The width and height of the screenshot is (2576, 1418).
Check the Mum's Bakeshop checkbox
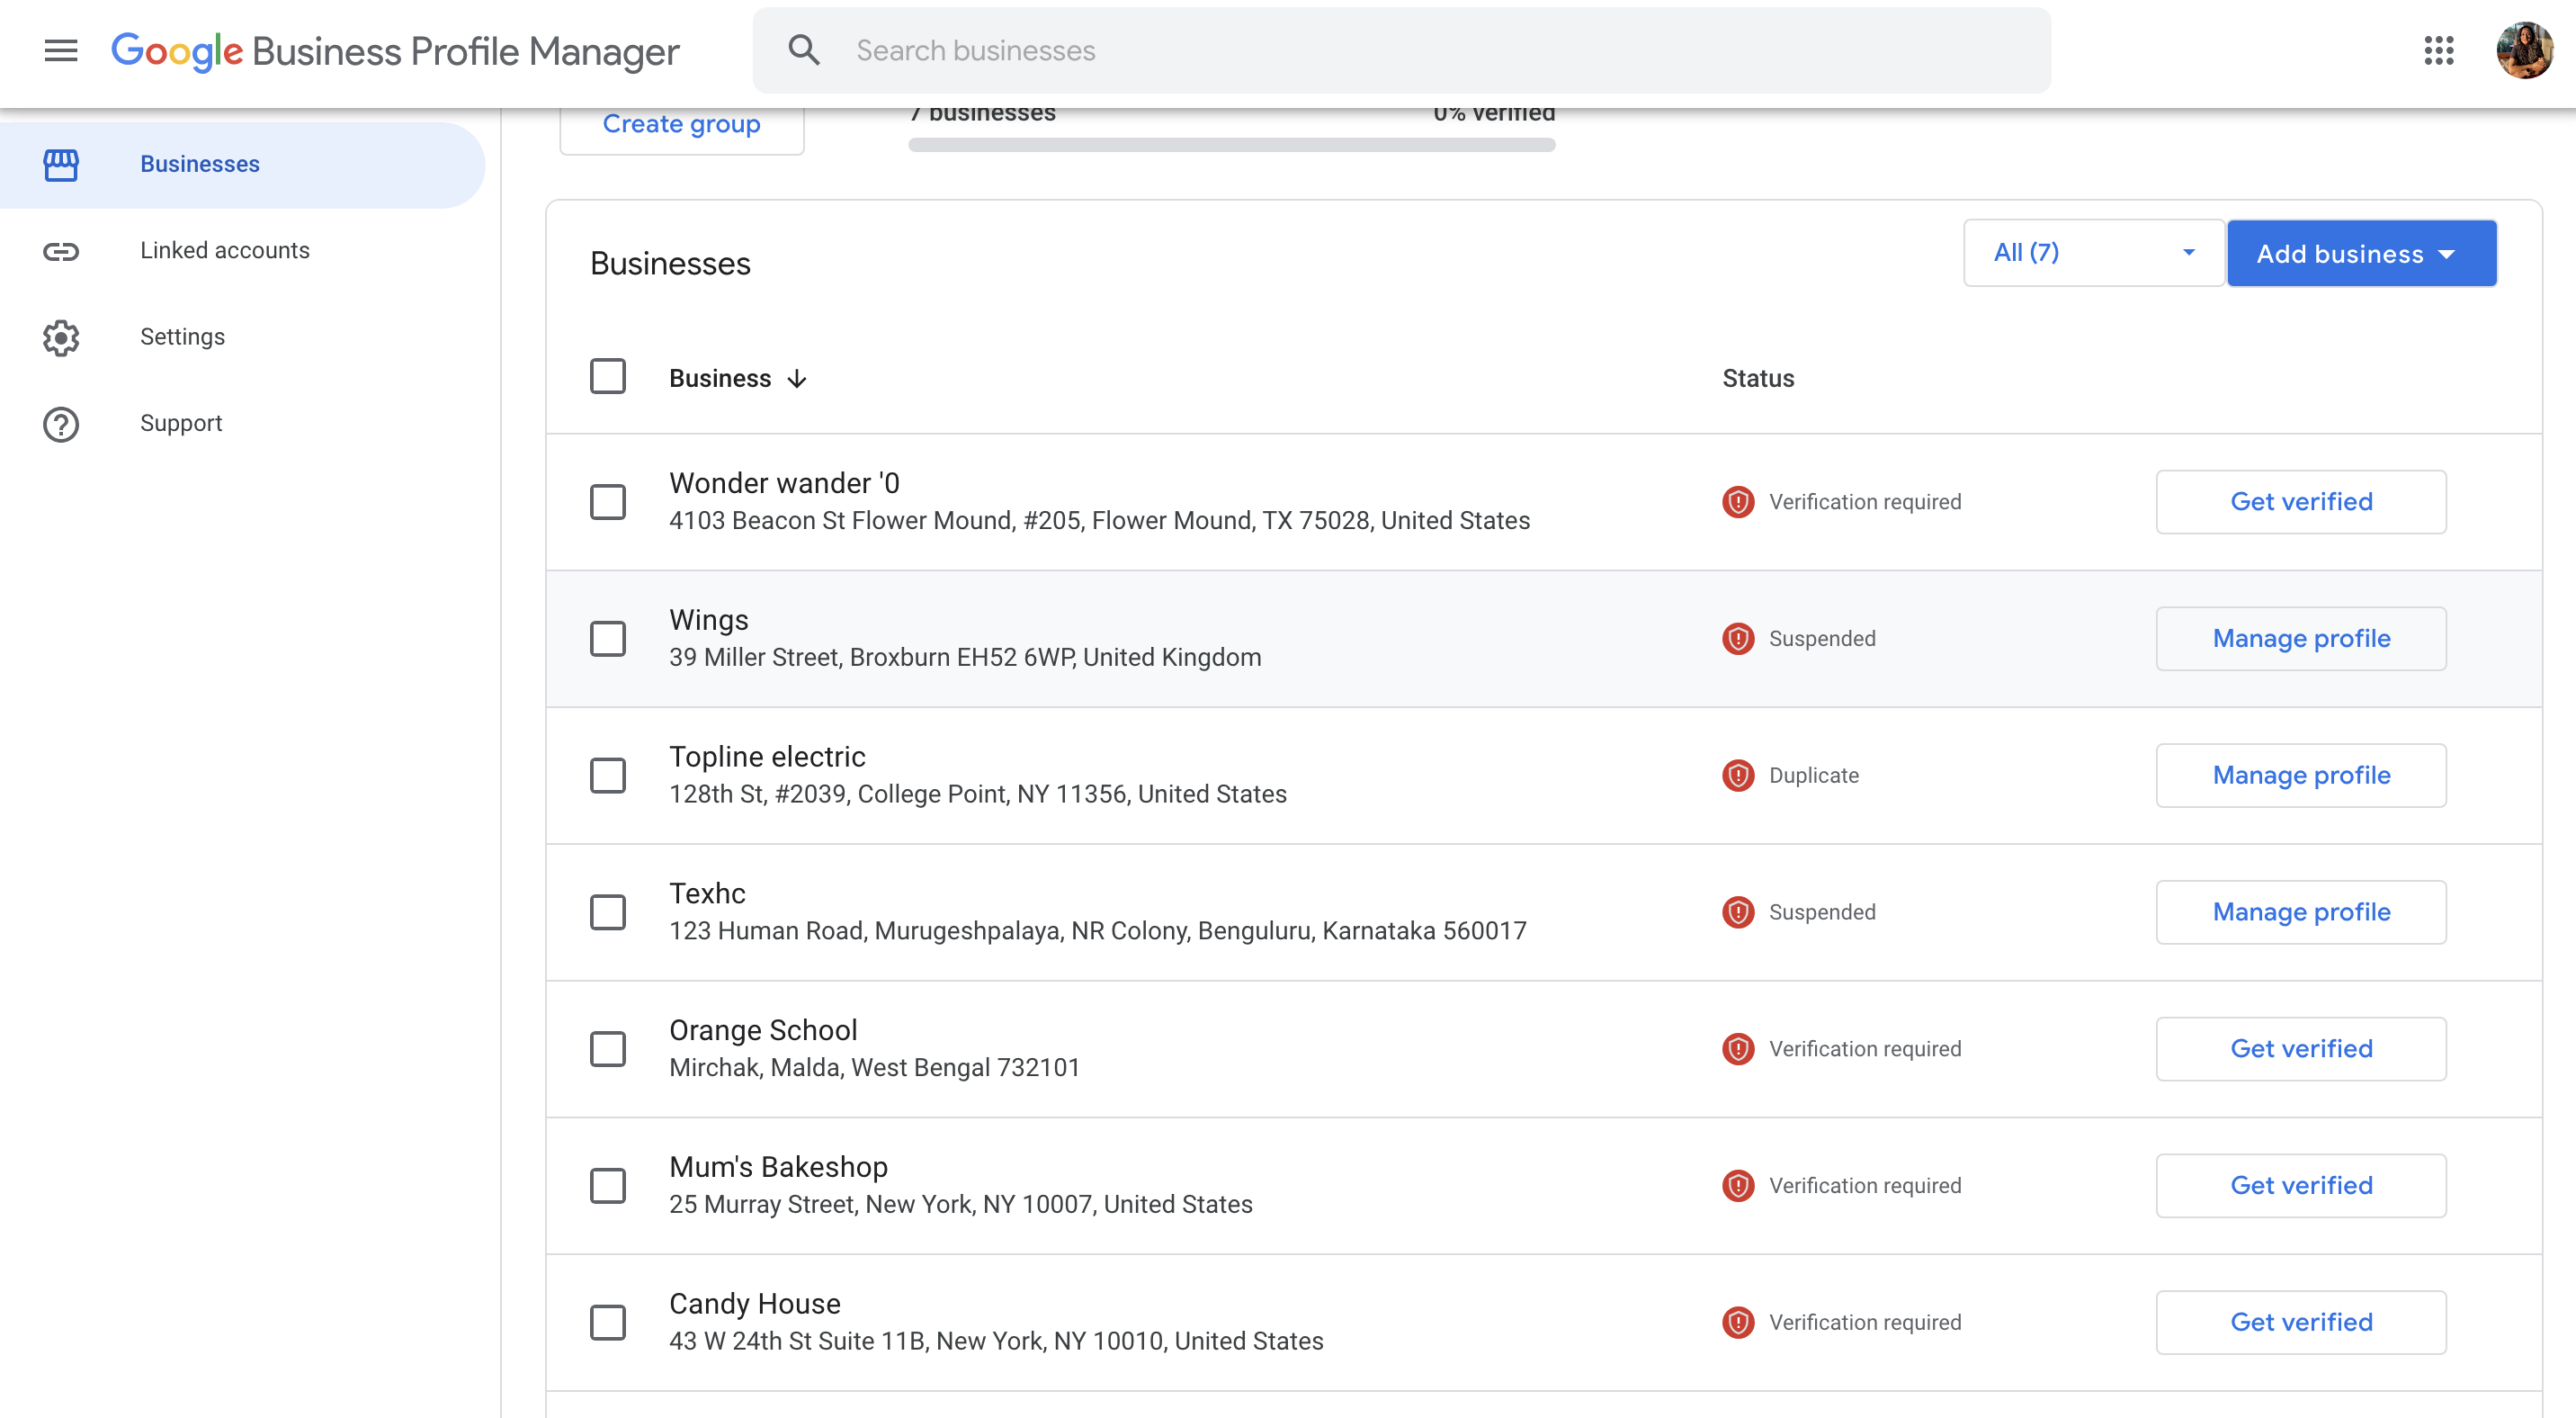(x=607, y=1186)
